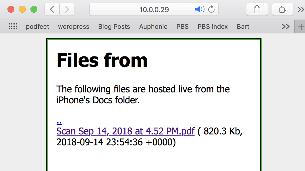Open the PBS bookmark
Viewport: 305px width, 171px height.
pos(182,26)
